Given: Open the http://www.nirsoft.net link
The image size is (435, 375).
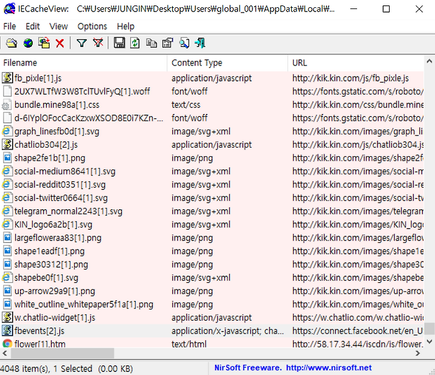Looking at the screenshot, I should click(329, 368).
